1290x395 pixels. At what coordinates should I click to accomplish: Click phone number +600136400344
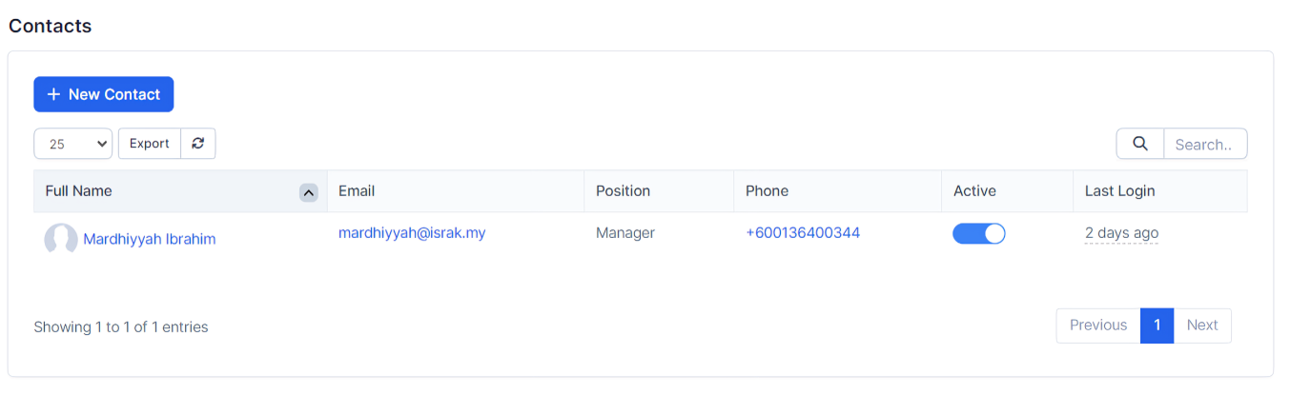(x=803, y=233)
